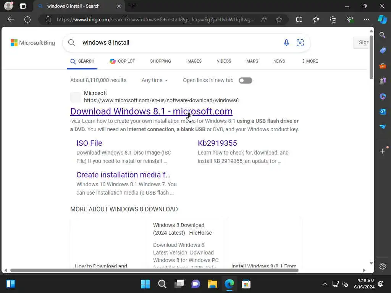This screenshot has height=293, width=391.
Task: Open File Explorer from taskbar
Action: [x=212, y=284]
